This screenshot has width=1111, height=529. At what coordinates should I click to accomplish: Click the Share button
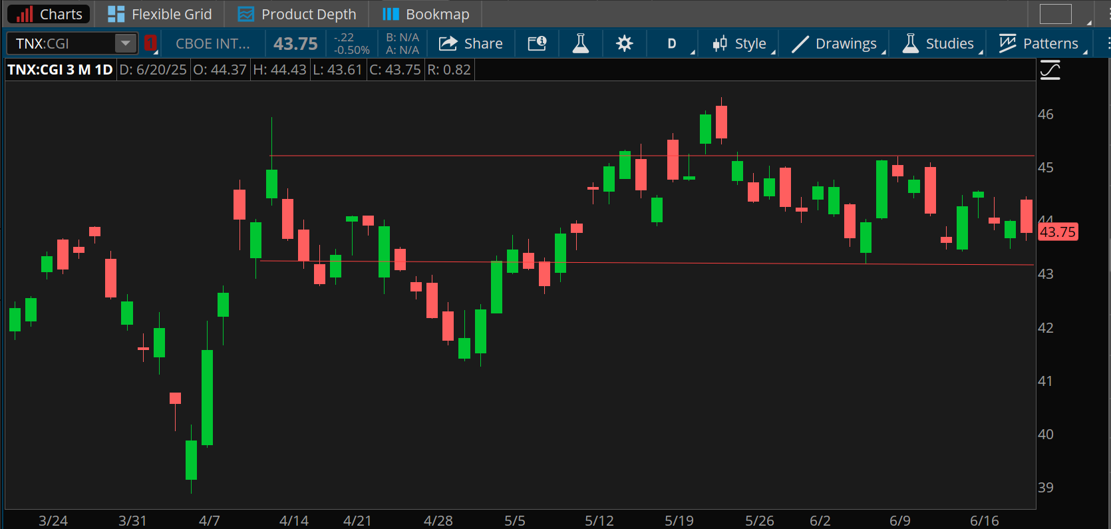tap(471, 44)
